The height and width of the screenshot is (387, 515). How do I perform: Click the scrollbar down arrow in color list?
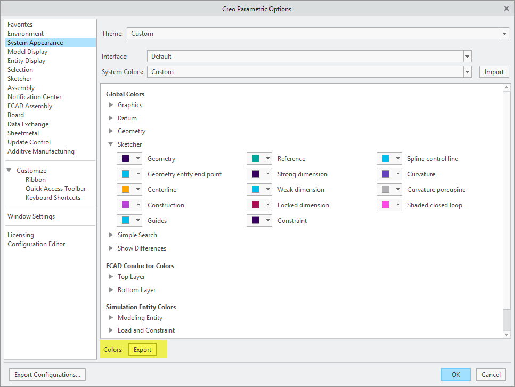point(506,334)
